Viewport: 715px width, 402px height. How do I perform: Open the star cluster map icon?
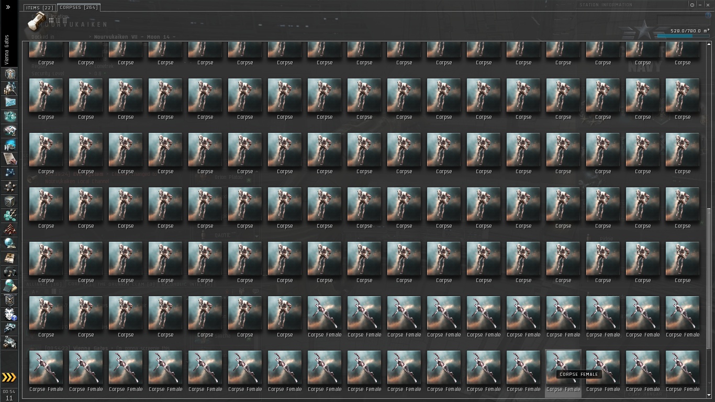[x=10, y=187]
